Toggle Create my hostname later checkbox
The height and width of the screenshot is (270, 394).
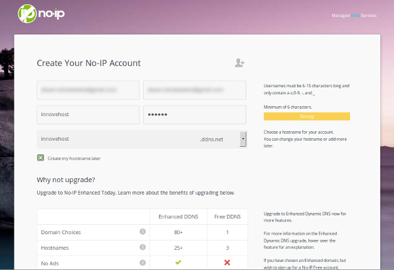point(40,158)
